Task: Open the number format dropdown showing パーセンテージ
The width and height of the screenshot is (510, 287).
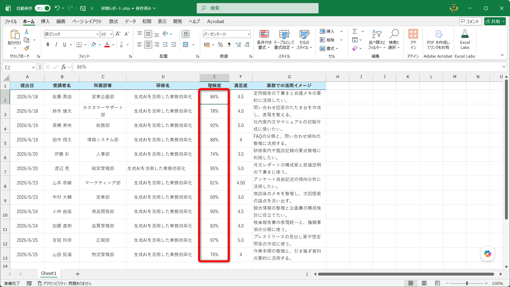Action: click(x=248, y=34)
